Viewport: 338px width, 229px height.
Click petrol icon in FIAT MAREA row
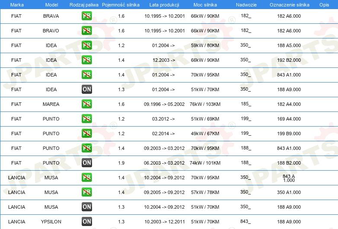point(86,104)
